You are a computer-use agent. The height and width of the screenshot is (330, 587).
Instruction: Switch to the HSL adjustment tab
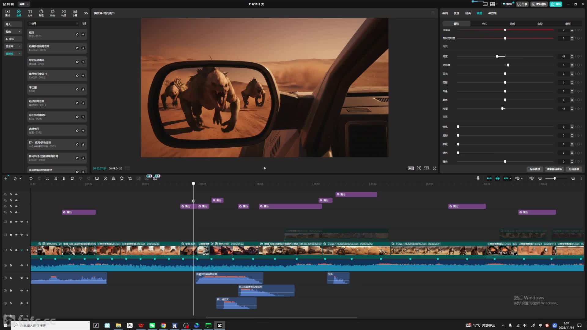pos(484,24)
